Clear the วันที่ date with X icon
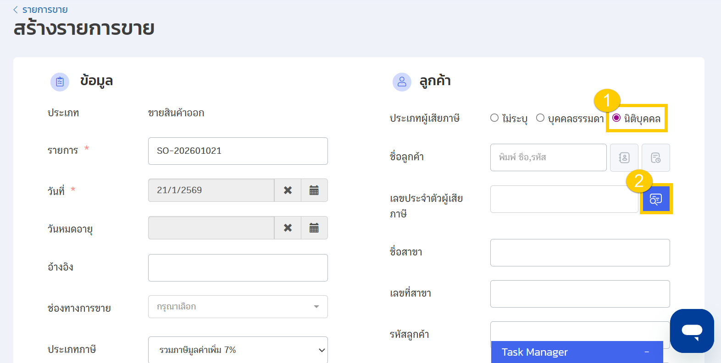This screenshot has width=721, height=363. tap(288, 190)
